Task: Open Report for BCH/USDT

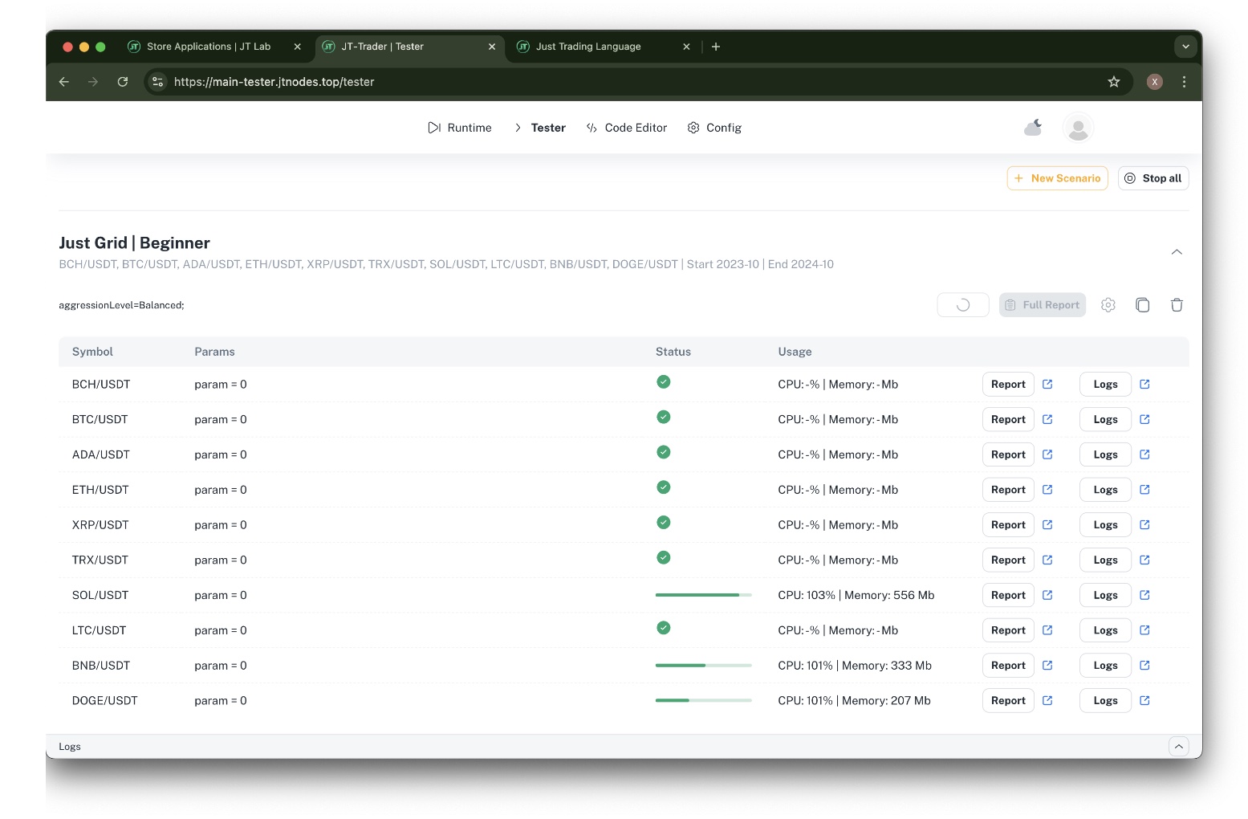Action: pyautogui.click(x=1008, y=385)
